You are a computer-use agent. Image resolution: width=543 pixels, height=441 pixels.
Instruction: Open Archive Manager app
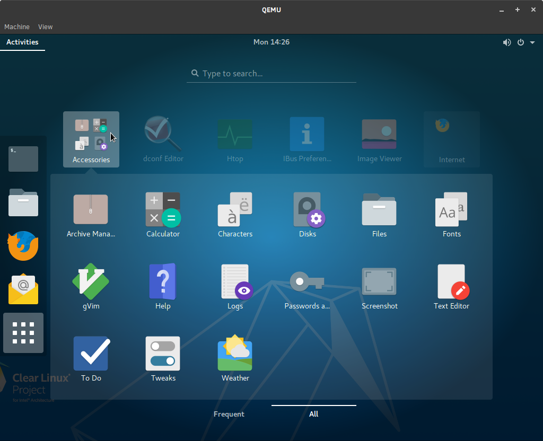click(x=91, y=215)
